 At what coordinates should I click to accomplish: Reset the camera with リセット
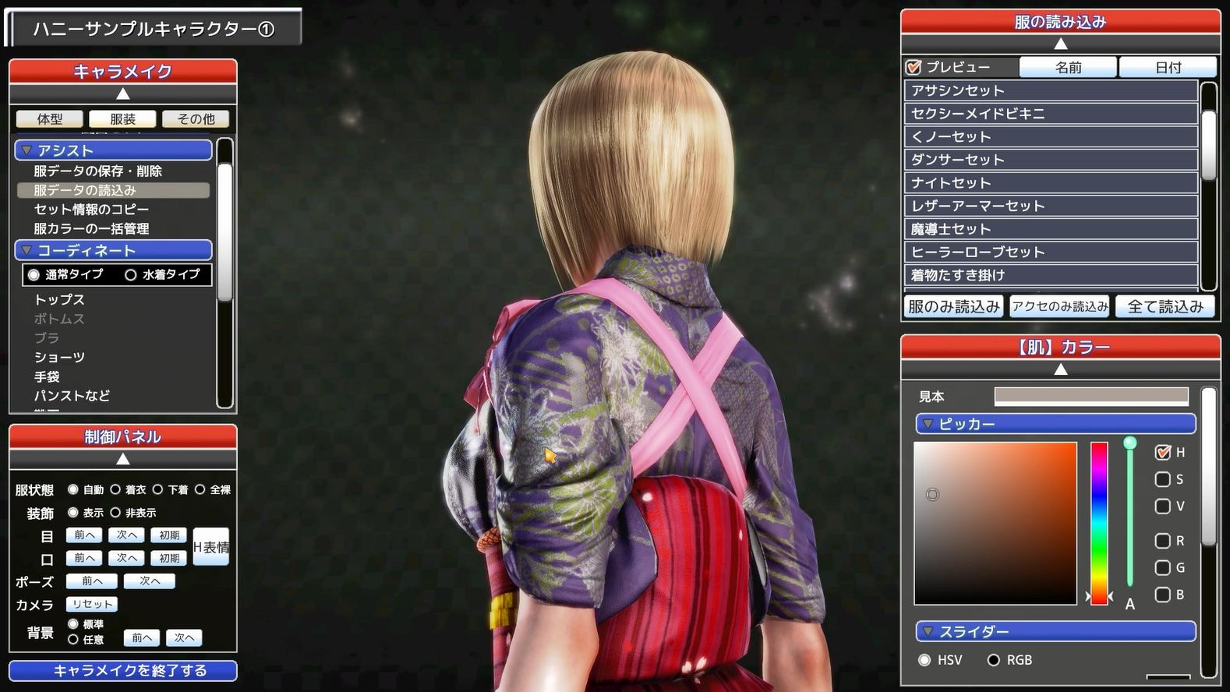(92, 604)
